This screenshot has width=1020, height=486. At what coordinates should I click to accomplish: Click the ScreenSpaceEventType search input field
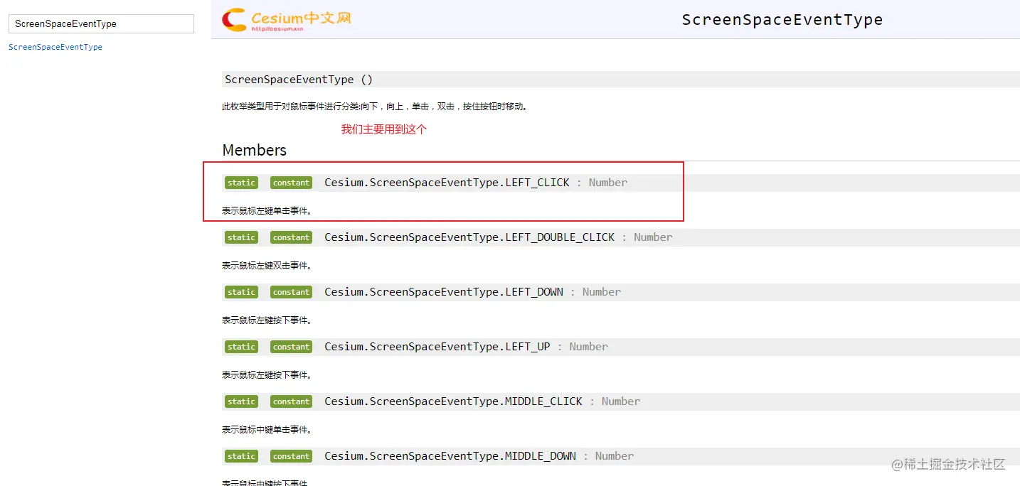101,23
